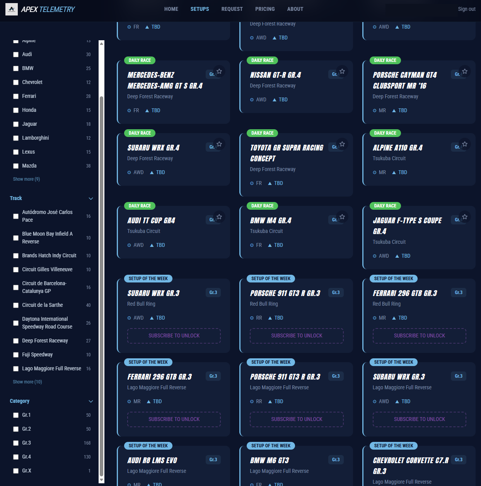The image size is (481, 486).
Task: Star the Nissan GT-R Gr.4 daily race
Action: click(x=342, y=71)
